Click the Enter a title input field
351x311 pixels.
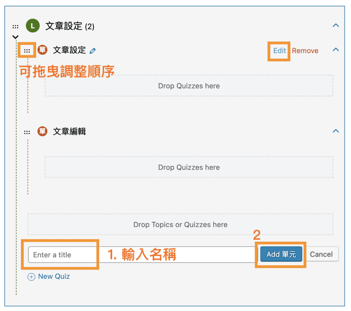62,255
